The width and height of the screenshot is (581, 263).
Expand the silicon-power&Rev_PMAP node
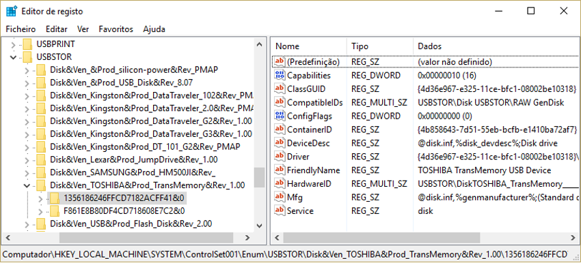coord(27,70)
